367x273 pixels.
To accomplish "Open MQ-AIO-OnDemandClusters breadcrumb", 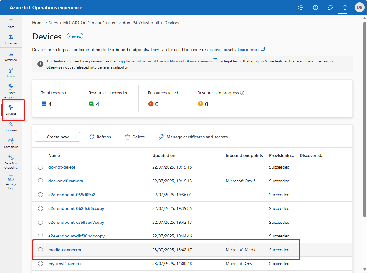I will (x=90, y=23).
